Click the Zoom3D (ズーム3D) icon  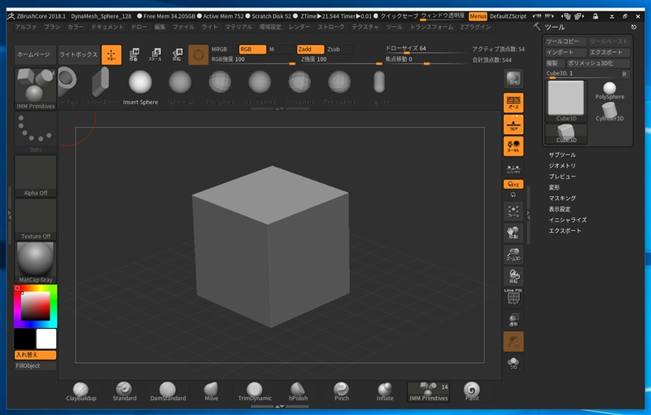pyautogui.click(x=513, y=254)
